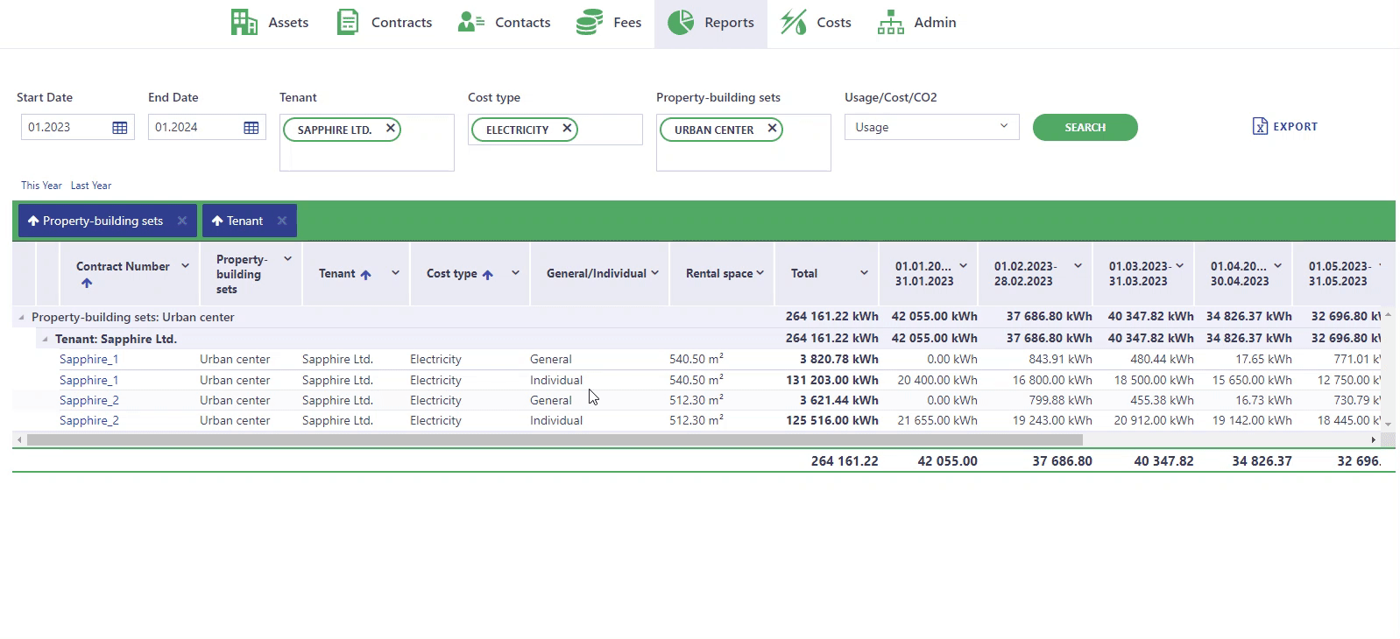
Task: Collapse the Urban center property group
Action: point(21,317)
